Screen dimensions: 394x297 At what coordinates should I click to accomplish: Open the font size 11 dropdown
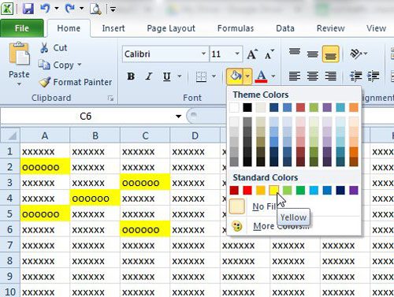pos(237,54)
